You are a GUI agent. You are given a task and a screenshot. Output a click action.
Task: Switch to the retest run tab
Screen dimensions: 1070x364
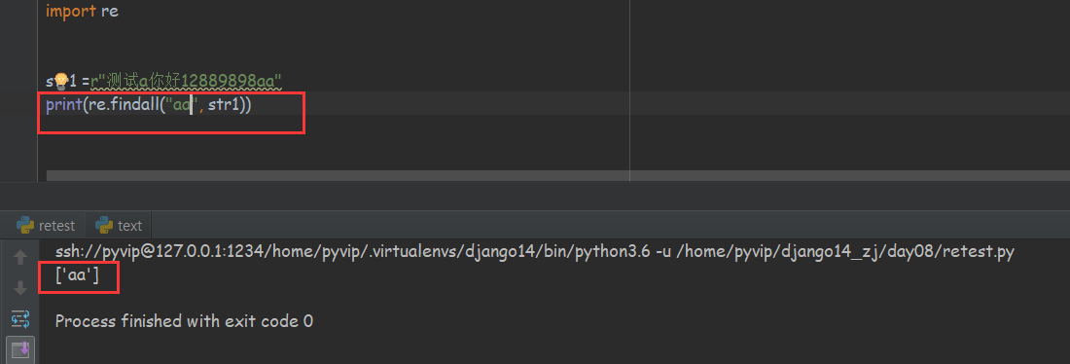coord(47,225)
